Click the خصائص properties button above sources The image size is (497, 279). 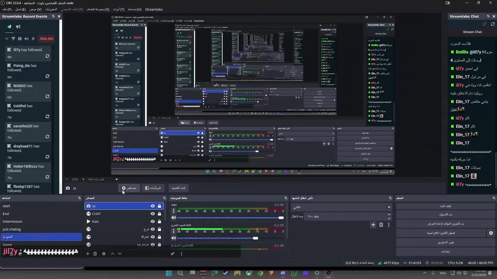pyautogui.click(x=129, y=188)
